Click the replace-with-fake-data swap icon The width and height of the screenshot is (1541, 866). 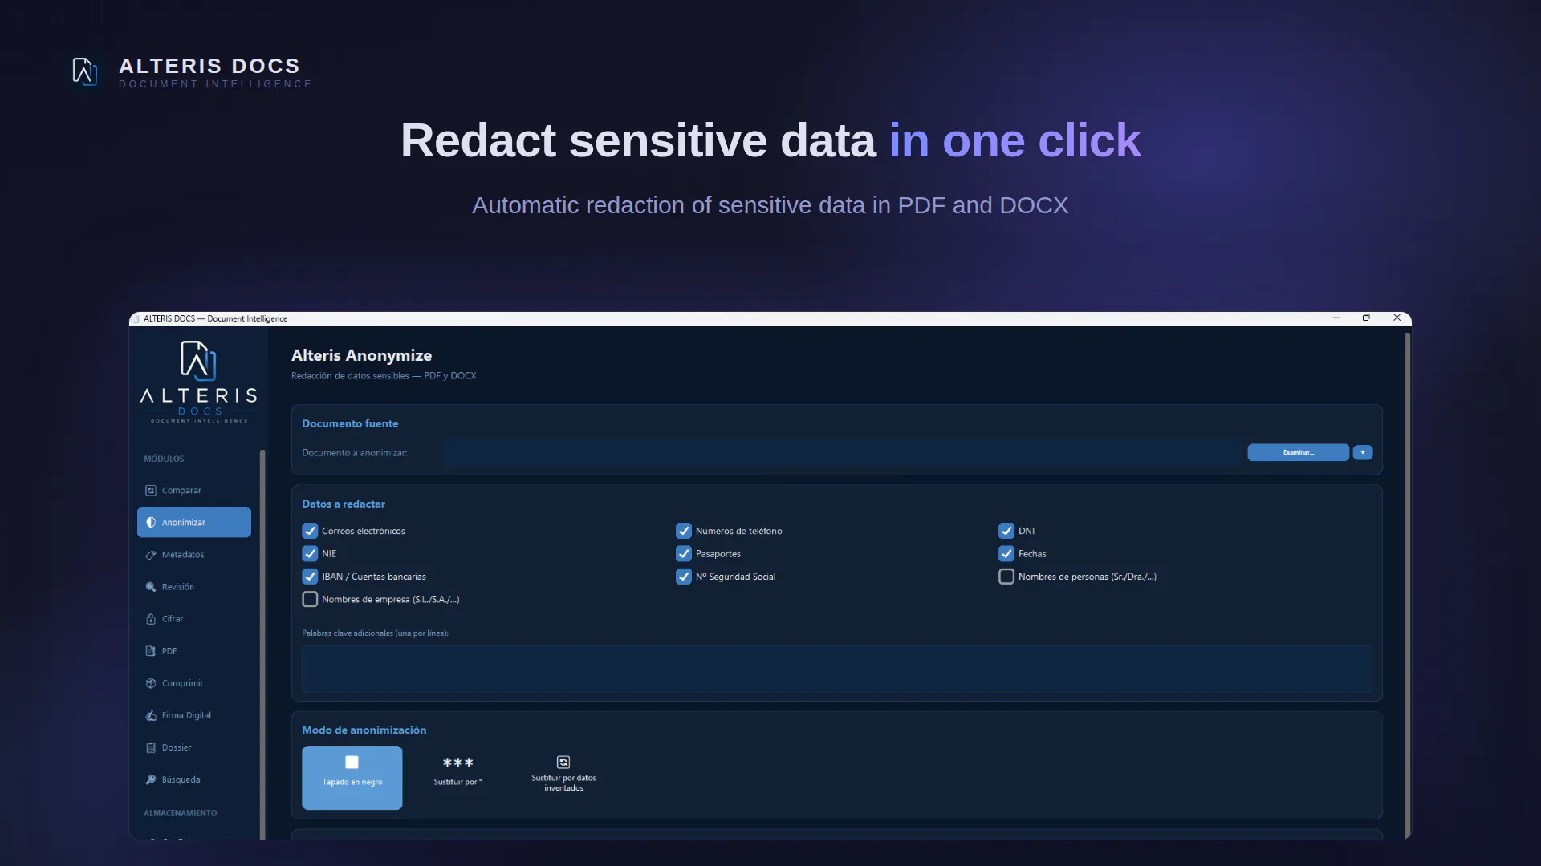click(x=563, y=762)
